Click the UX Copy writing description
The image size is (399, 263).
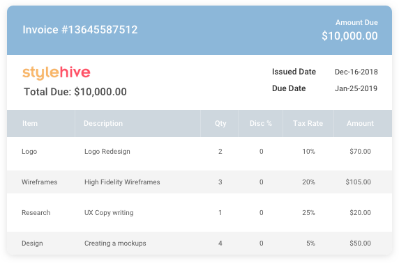click(109, 213)
